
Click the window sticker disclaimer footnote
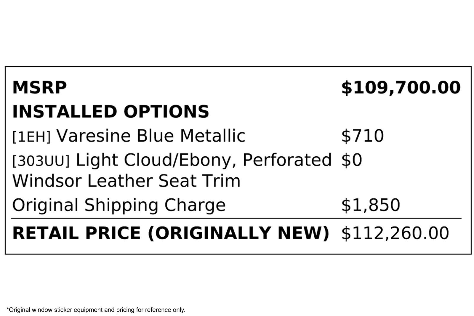[96, 310]
